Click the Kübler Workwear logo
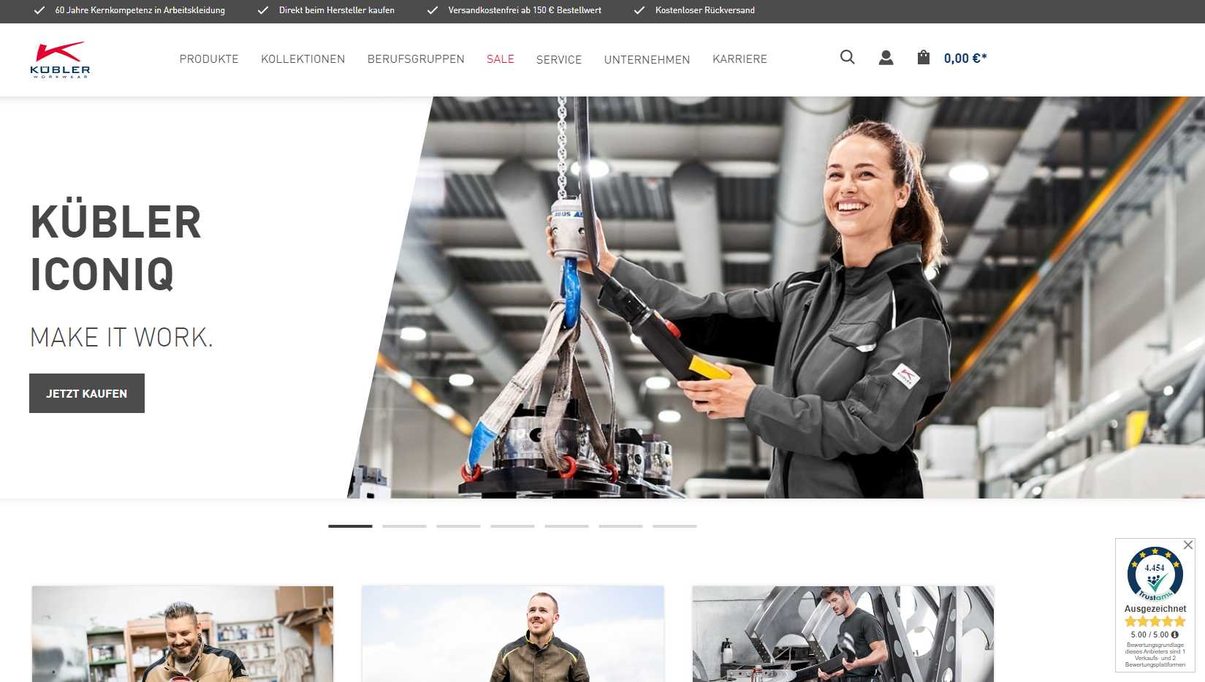This screenshot has width=1205, height=682. coord(60,60)
